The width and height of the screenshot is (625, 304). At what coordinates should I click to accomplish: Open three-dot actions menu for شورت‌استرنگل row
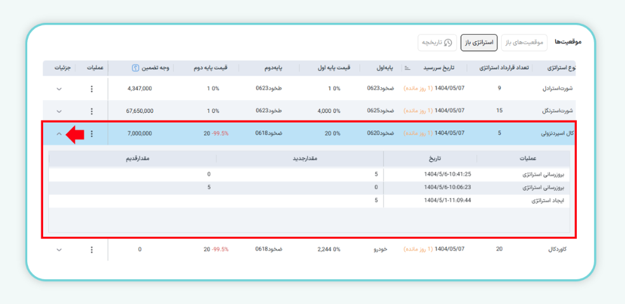[x=92, y=111]
